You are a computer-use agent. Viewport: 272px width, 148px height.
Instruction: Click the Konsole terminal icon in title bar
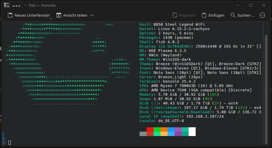click(x=7, y=5)
